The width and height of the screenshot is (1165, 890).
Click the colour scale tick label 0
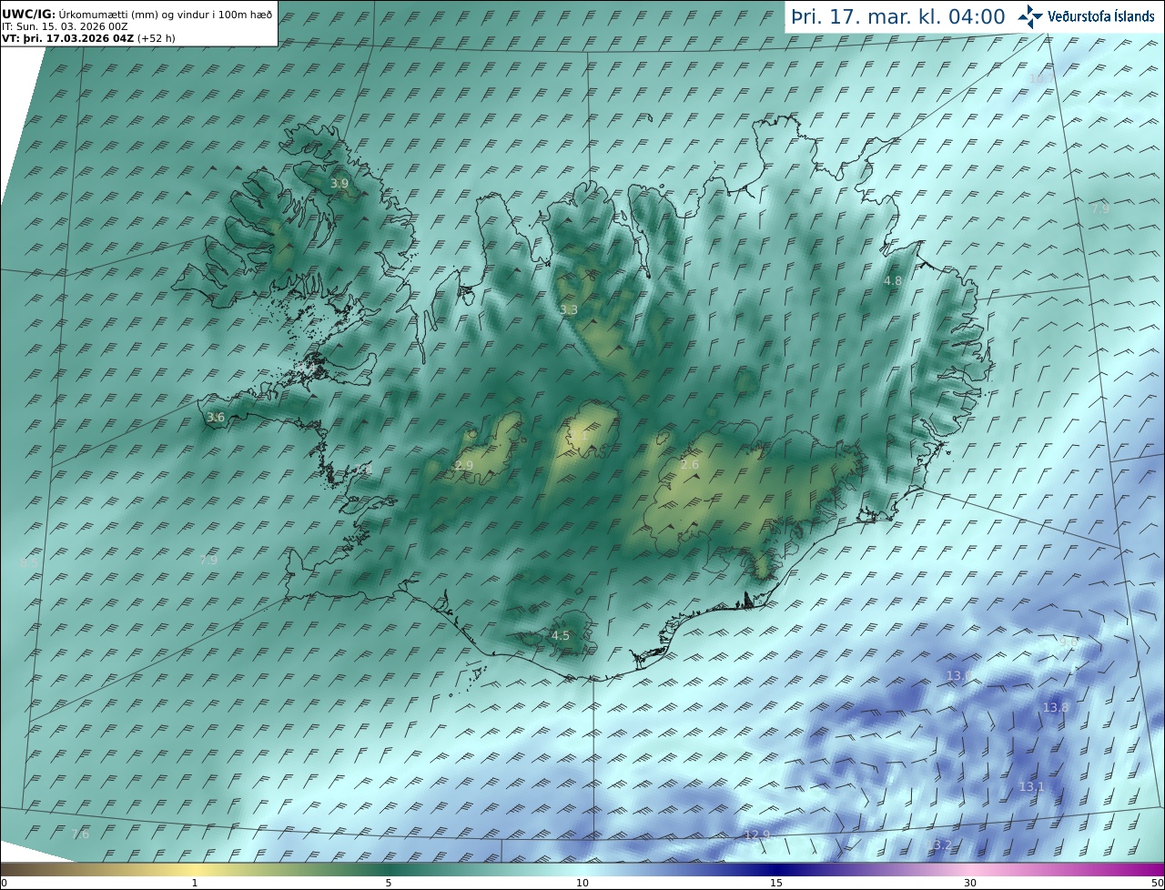[4, 883]
